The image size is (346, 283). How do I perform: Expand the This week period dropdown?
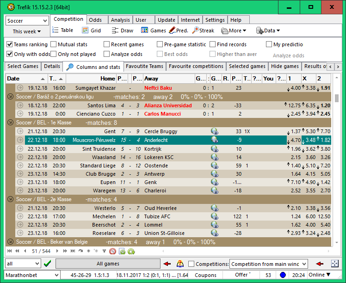pos(27,31)
